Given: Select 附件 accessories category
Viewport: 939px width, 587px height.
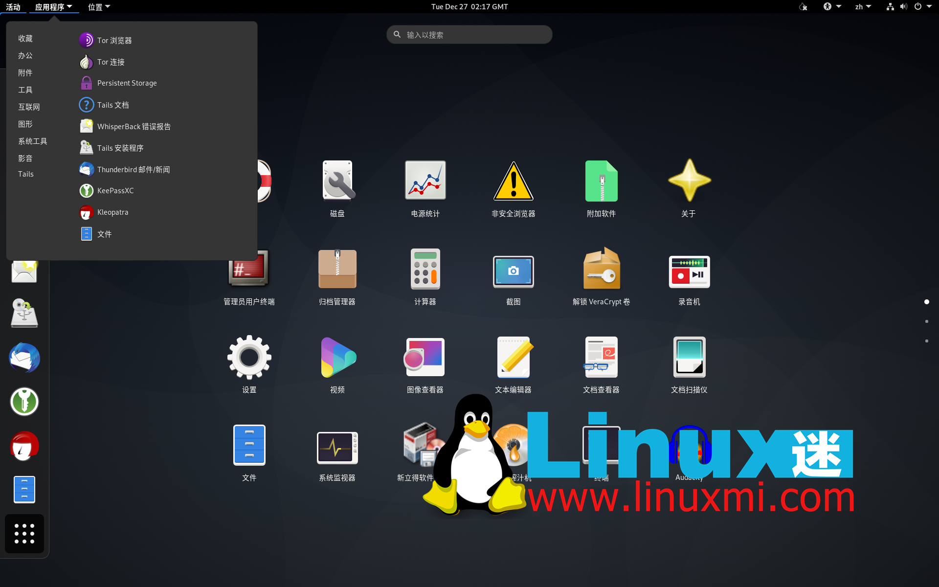Looking at the screenshot, I should point(25,72).
